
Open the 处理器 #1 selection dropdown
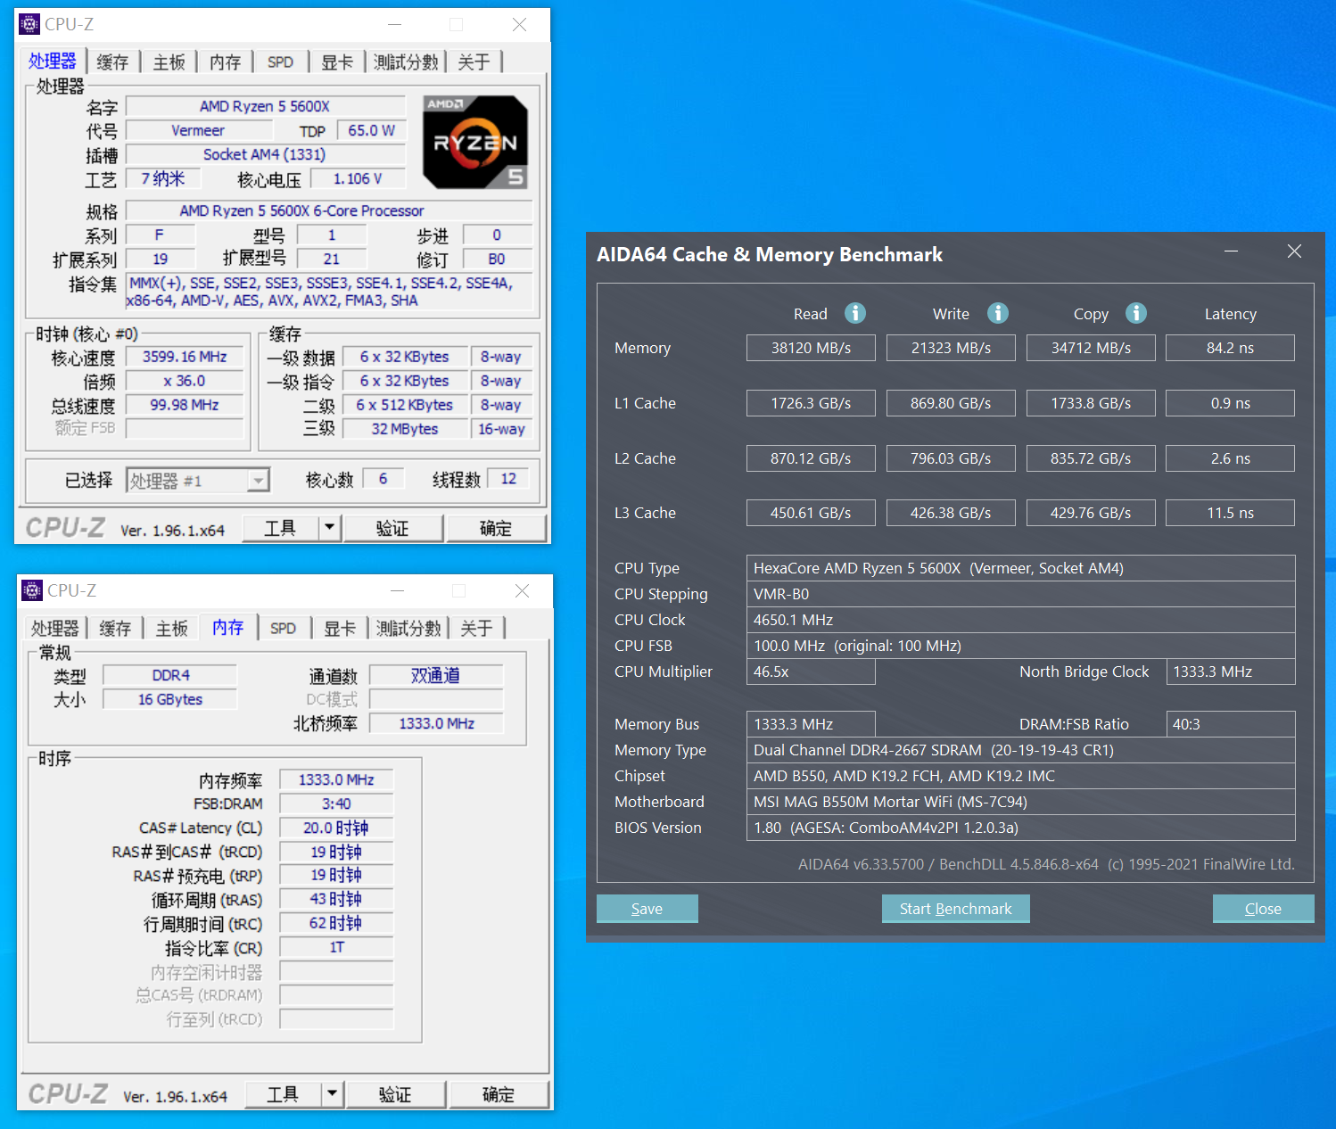coord(258,481)
